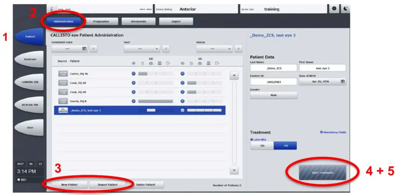Image resolution: width=396 pixels, height=195 pixels.
Task: Click IOL Master source icon of _Demo_ZCS
Action: pos(63,110)
